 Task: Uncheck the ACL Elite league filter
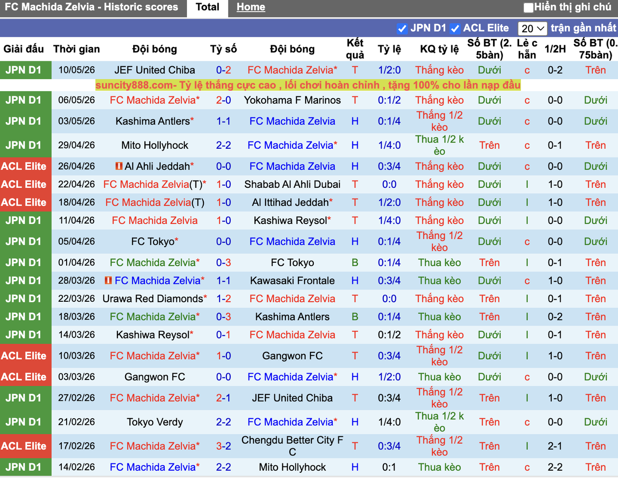pyautogui.click(x=455, y=28)
